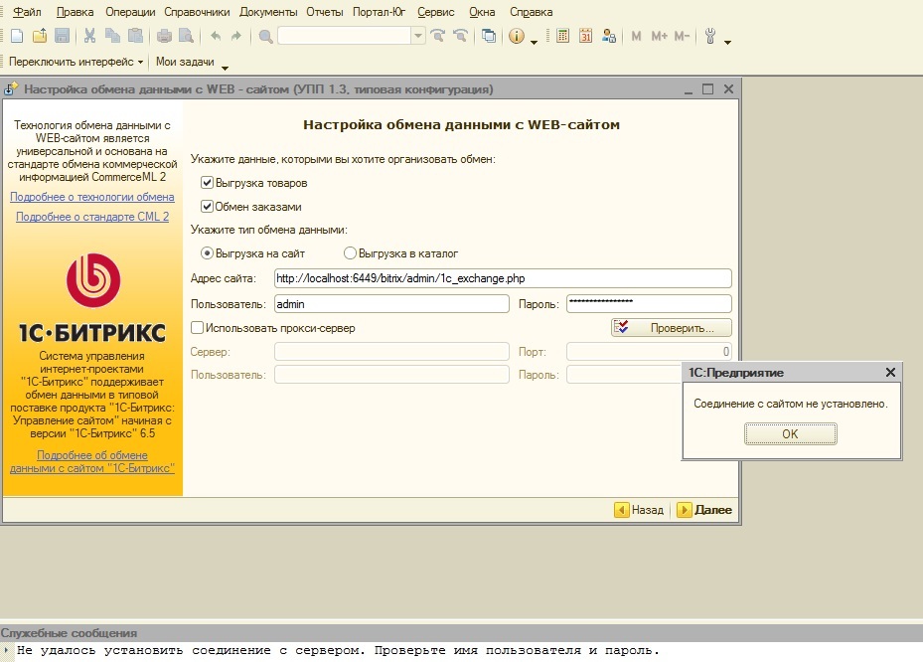
Task: Open the window list toolbar icon
Action: tap(489, 36)
